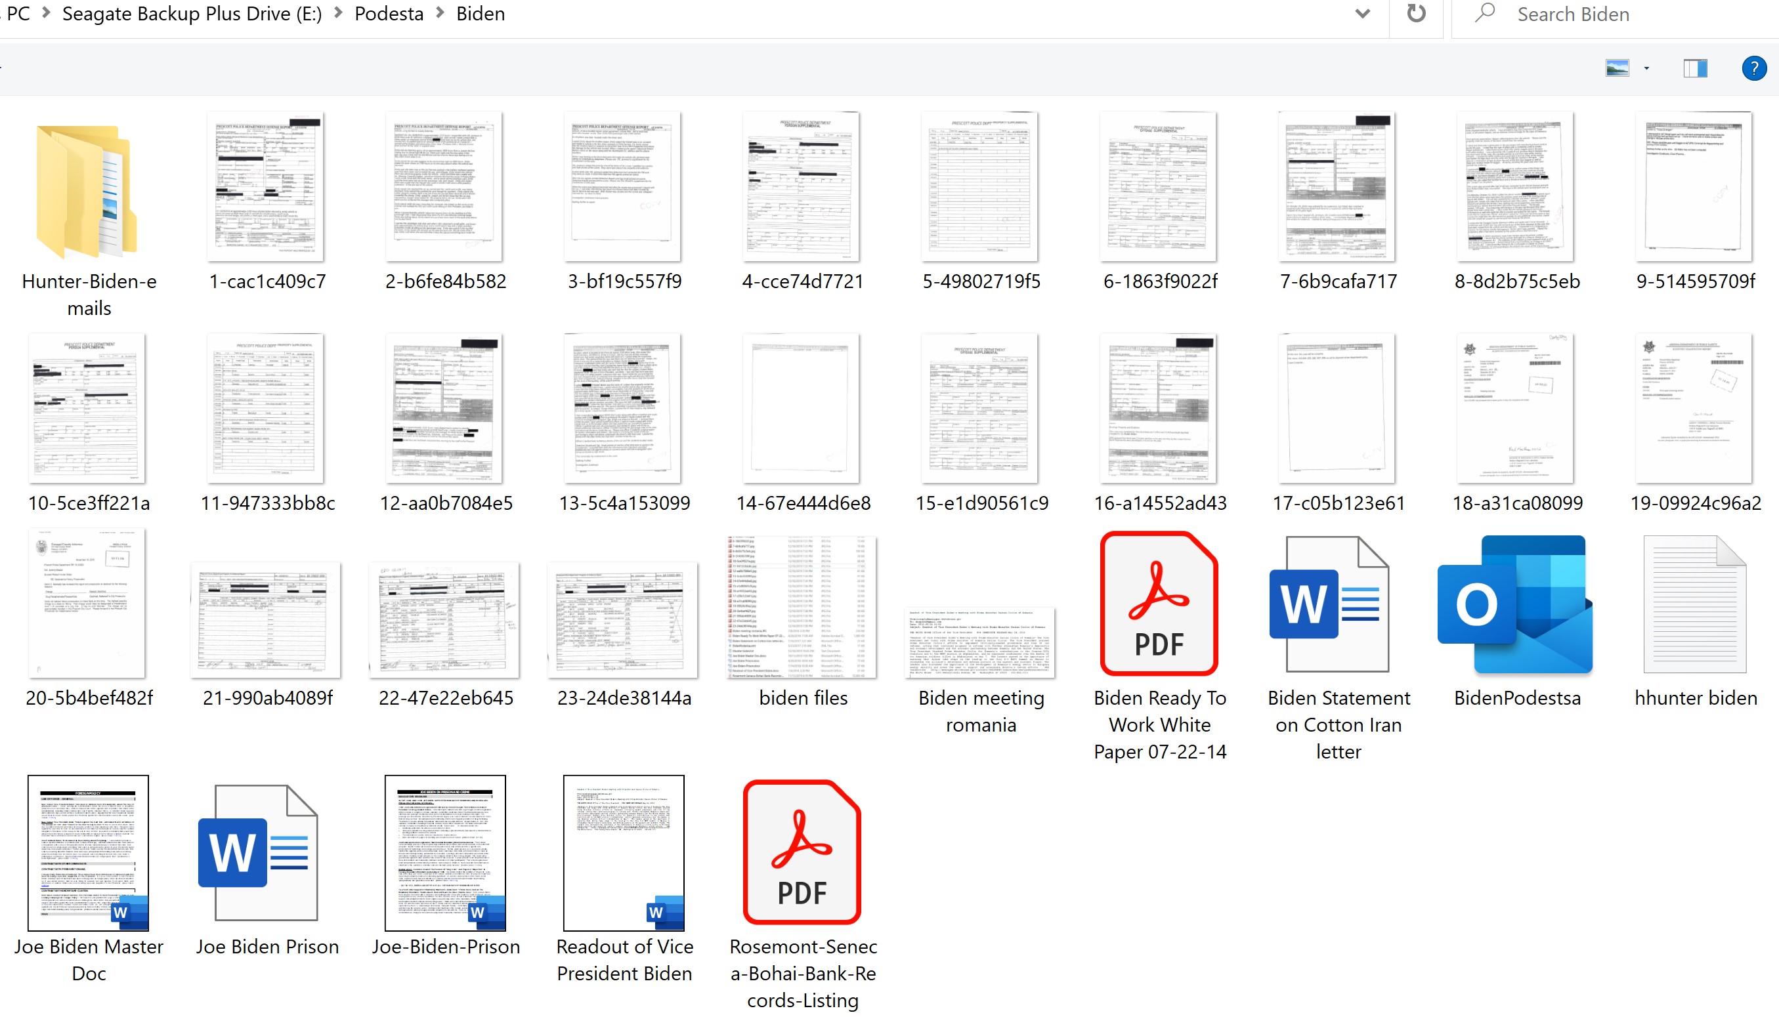Select thumbnail 14-67e444d6e8

click(802, 409)
